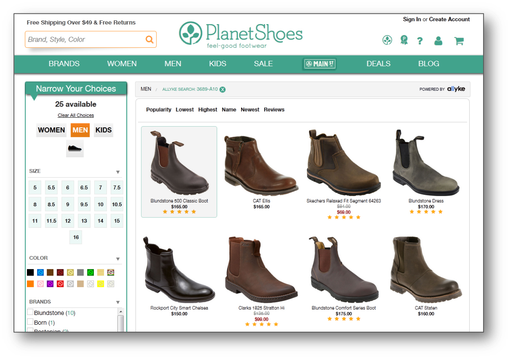
Task: Select size 13 filter
Action: coord(84,221)
